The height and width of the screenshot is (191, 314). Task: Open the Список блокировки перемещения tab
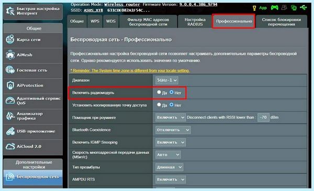point(282,22)
